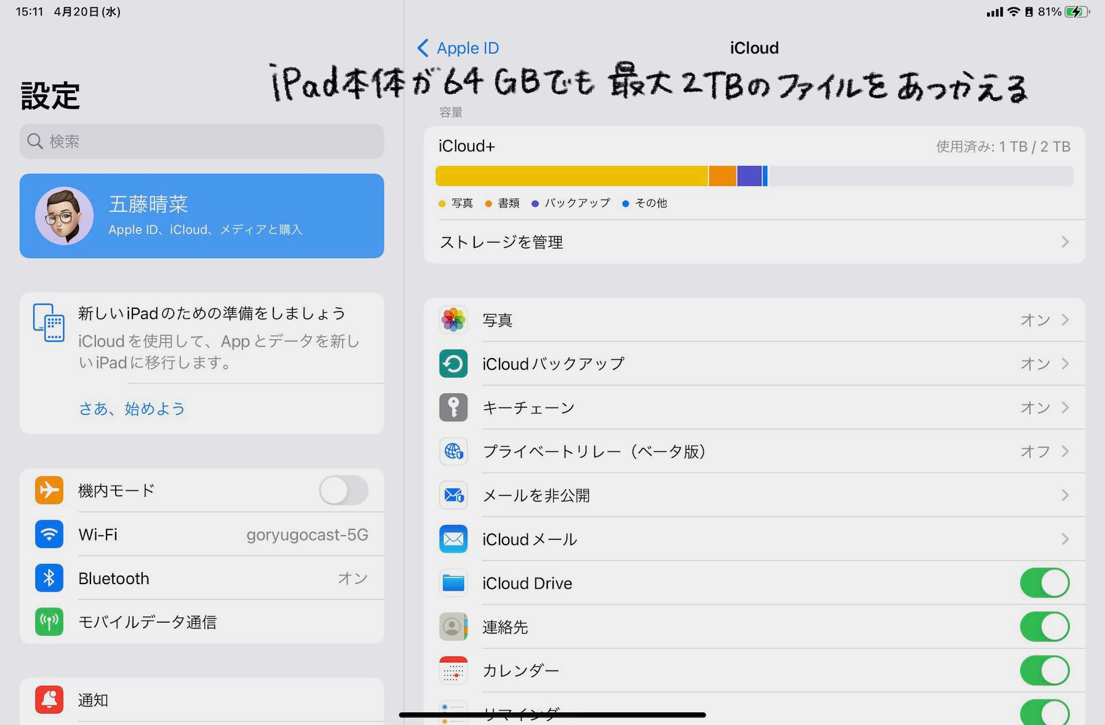Screen dimensions: 1105x725
Task: Tap the Wi-Fi status bar icon
Action: 1014,12
